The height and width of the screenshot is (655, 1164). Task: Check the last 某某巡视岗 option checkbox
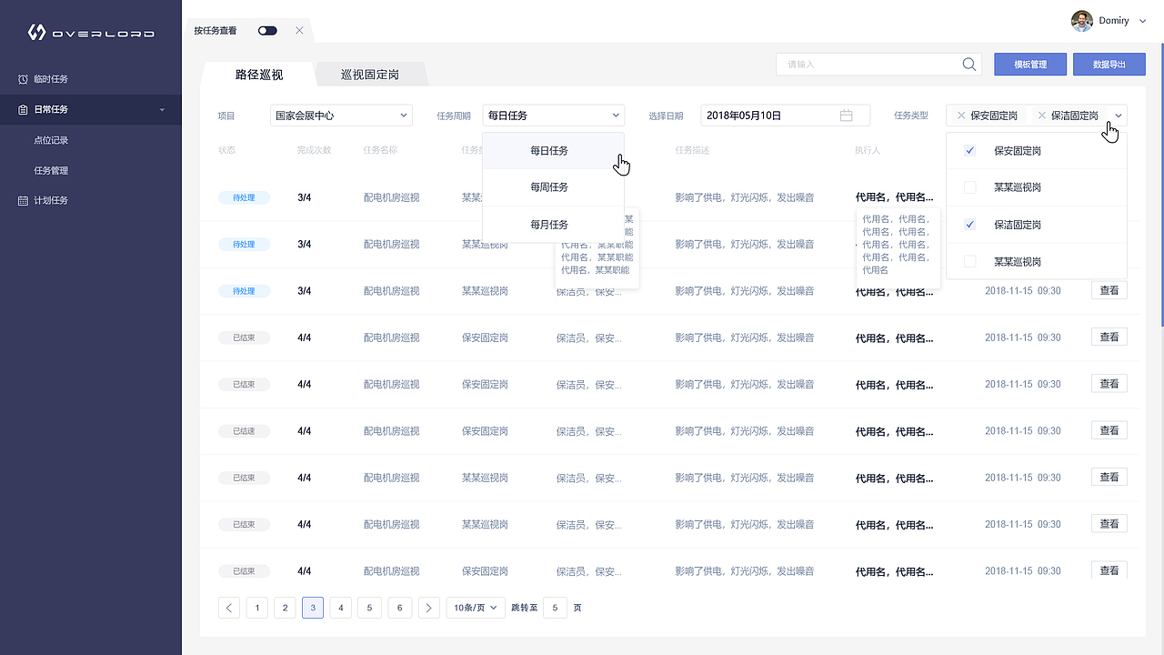[x=970, y=261]
